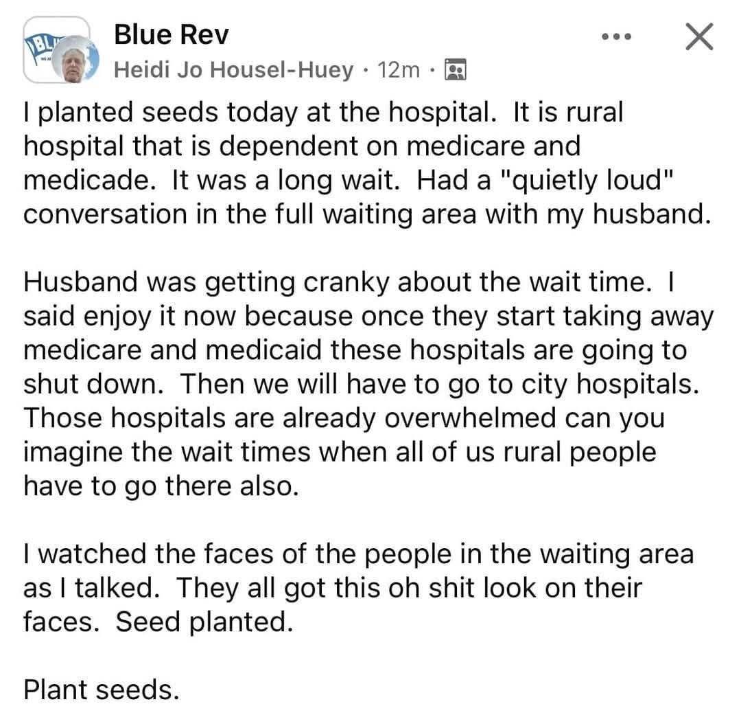Open the three-dots post options menu
The image size is (741, 715).
coord(617,36)
